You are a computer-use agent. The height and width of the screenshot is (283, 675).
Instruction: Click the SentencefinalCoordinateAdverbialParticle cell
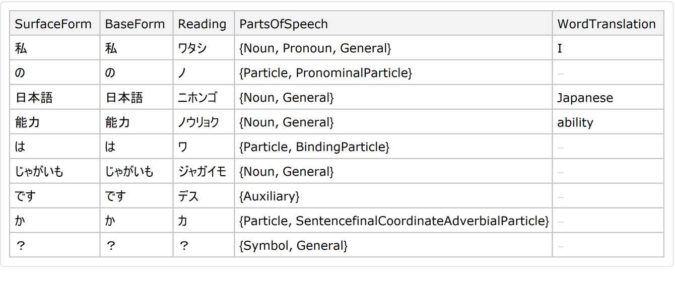tap(394, 221)
